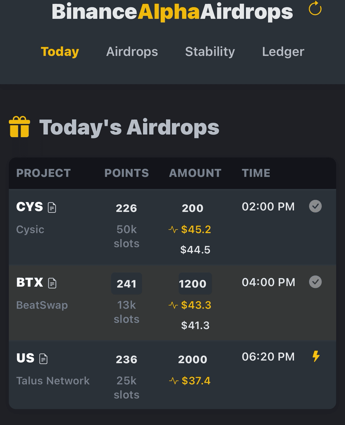This screenshot has height=425, width=345.
Task: Click the gift icon beside Today's Airdrops
Action: coord(19,127)
